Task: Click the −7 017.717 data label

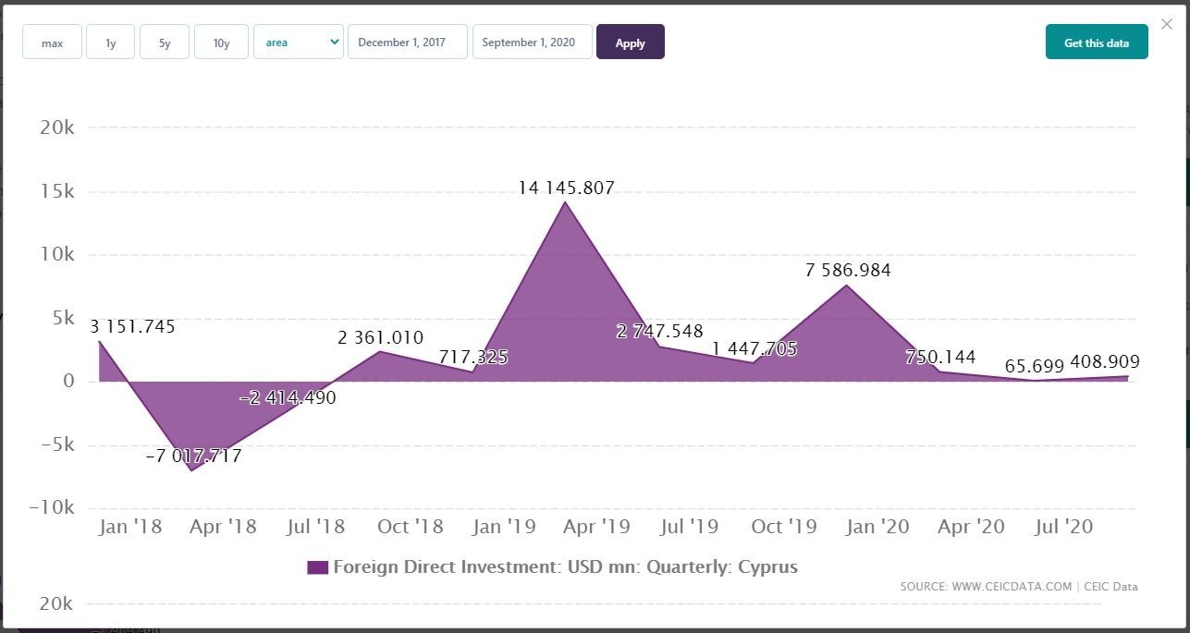Action: tap(193, 456)
